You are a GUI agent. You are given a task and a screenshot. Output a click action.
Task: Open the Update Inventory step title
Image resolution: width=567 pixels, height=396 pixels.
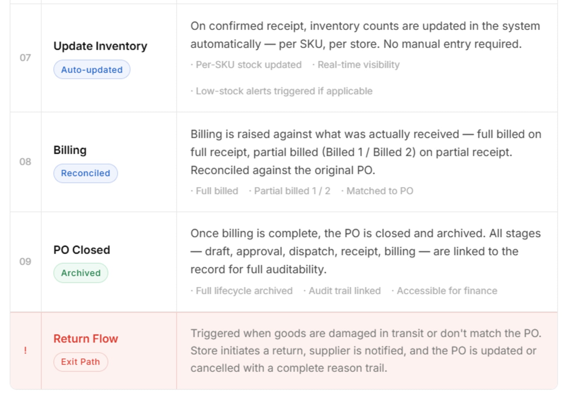point(100,46)
